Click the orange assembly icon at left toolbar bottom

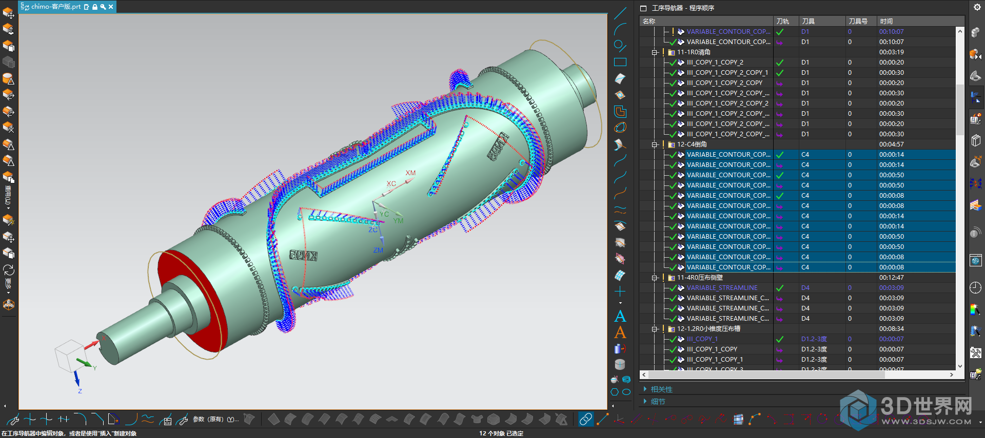(9, 305)
